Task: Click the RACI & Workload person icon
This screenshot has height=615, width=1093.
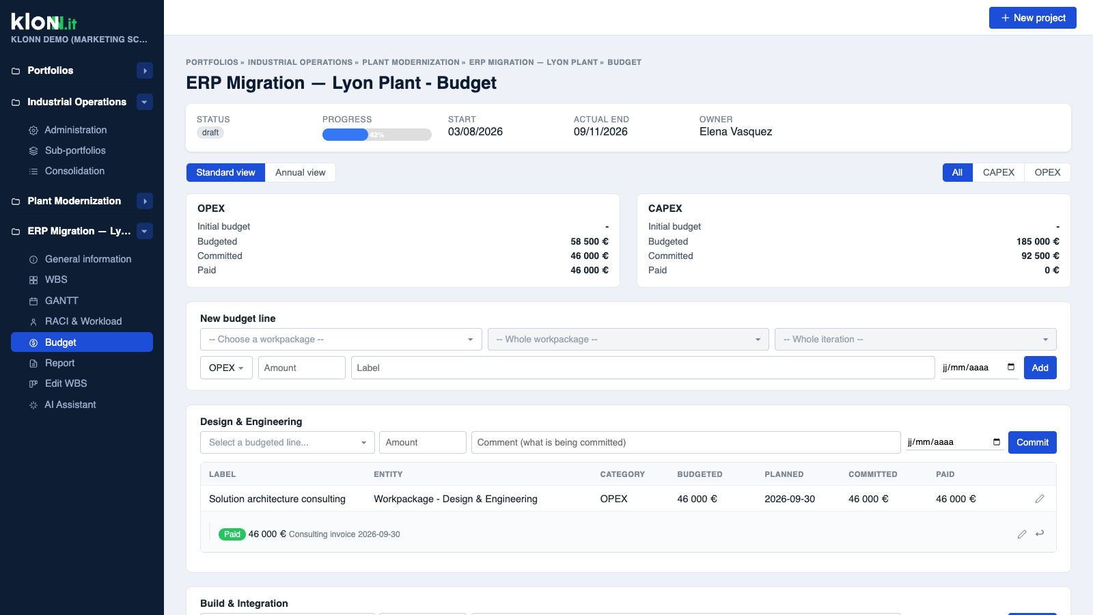Action: click(x=33, y=322)
